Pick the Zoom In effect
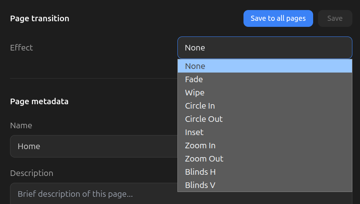This screenshot has width=360, height=204. (264, 145)
